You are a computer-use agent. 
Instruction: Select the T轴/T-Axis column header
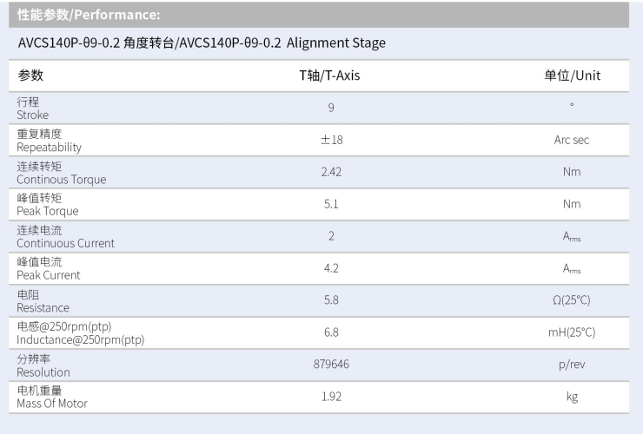pyautogui.click(x=329, y=76)
